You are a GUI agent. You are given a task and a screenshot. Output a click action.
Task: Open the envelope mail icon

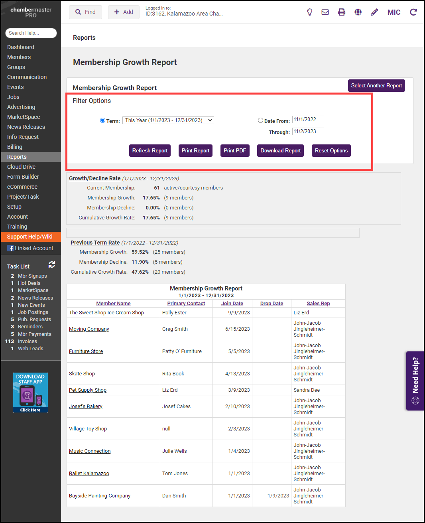[x=325, y=12]
